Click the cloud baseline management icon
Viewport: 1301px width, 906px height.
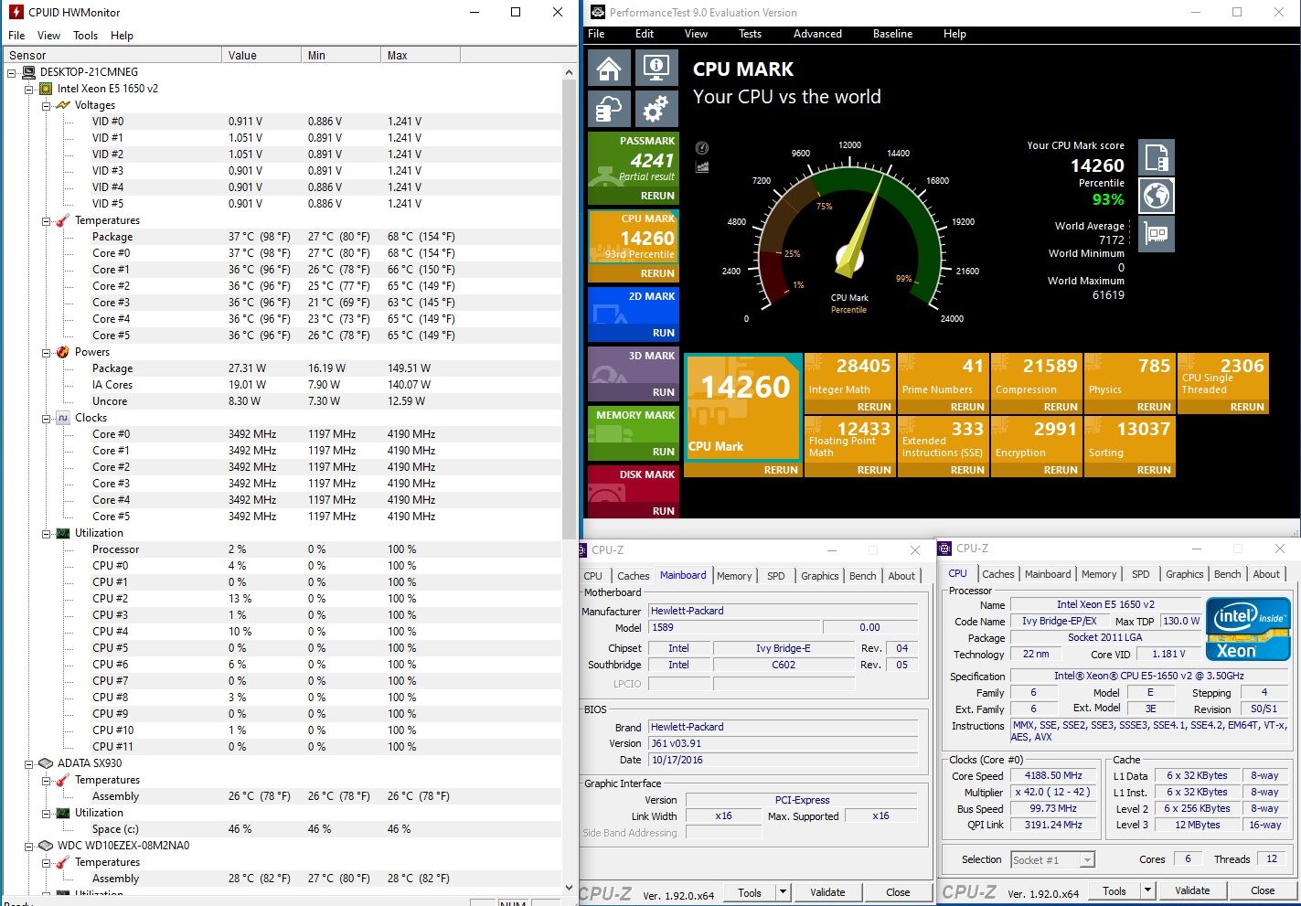click(x=609, y=110)
